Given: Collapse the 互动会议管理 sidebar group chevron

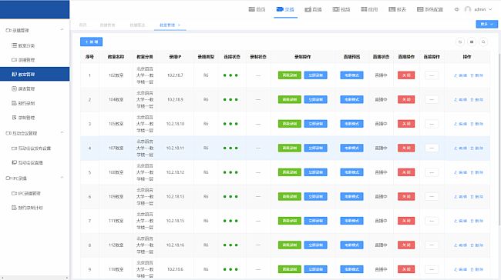Looking at the screenshot, I should coord(62,132).
